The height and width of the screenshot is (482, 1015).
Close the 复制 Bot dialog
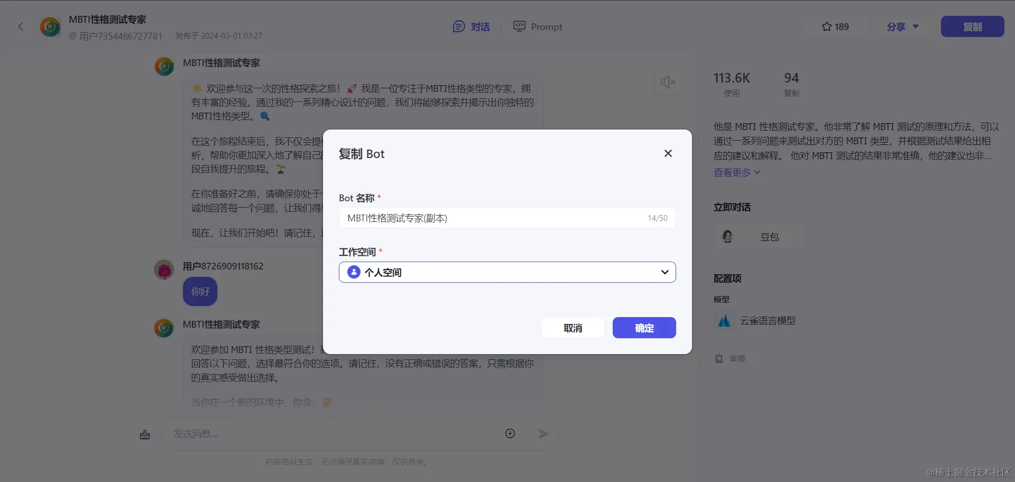click(x=668, y=153)
